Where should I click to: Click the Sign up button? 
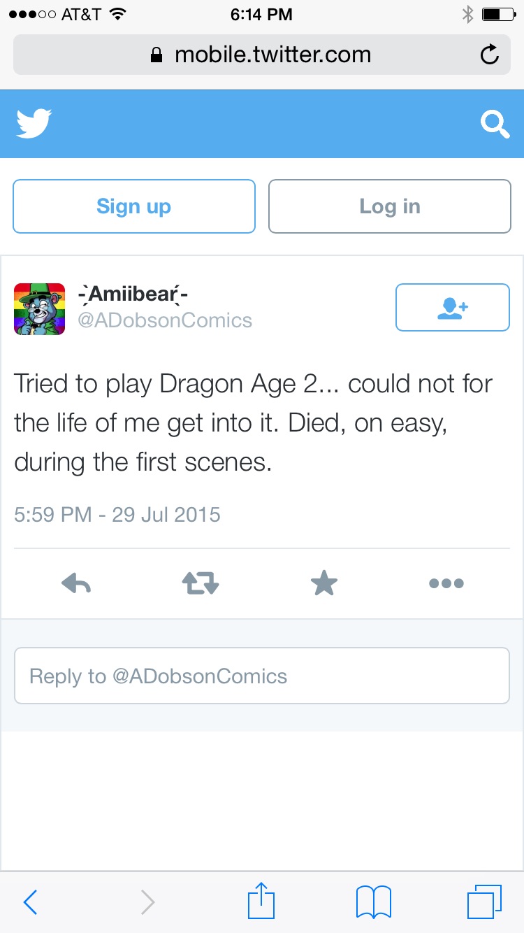(x=134, y=206)
